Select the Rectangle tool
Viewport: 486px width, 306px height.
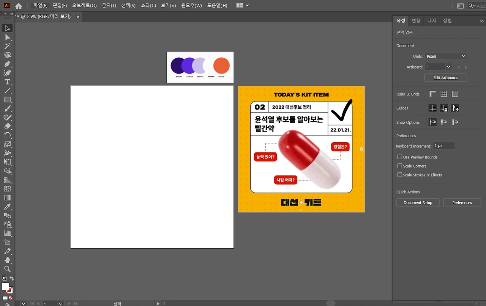(x=7, y=100)
